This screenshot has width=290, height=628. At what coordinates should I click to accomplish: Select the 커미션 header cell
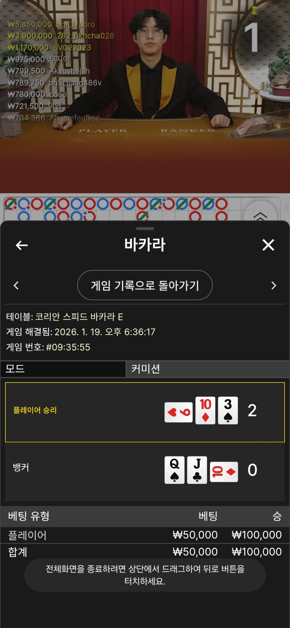pos(208,369)
